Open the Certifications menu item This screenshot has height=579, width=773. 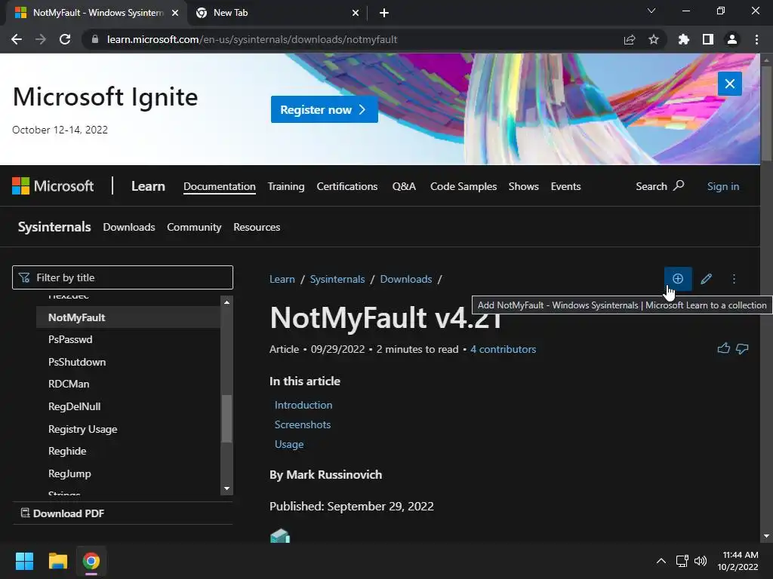pyautogui.click(x=347, y=186)
